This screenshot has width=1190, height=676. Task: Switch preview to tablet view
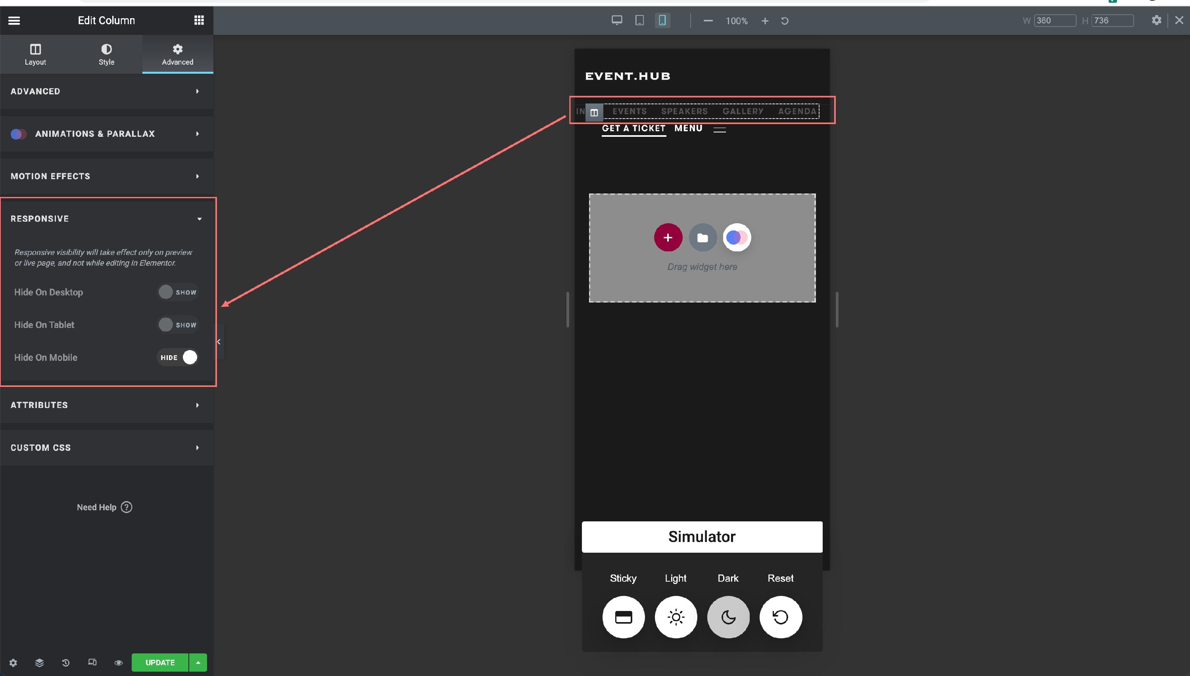click(639, 21)
